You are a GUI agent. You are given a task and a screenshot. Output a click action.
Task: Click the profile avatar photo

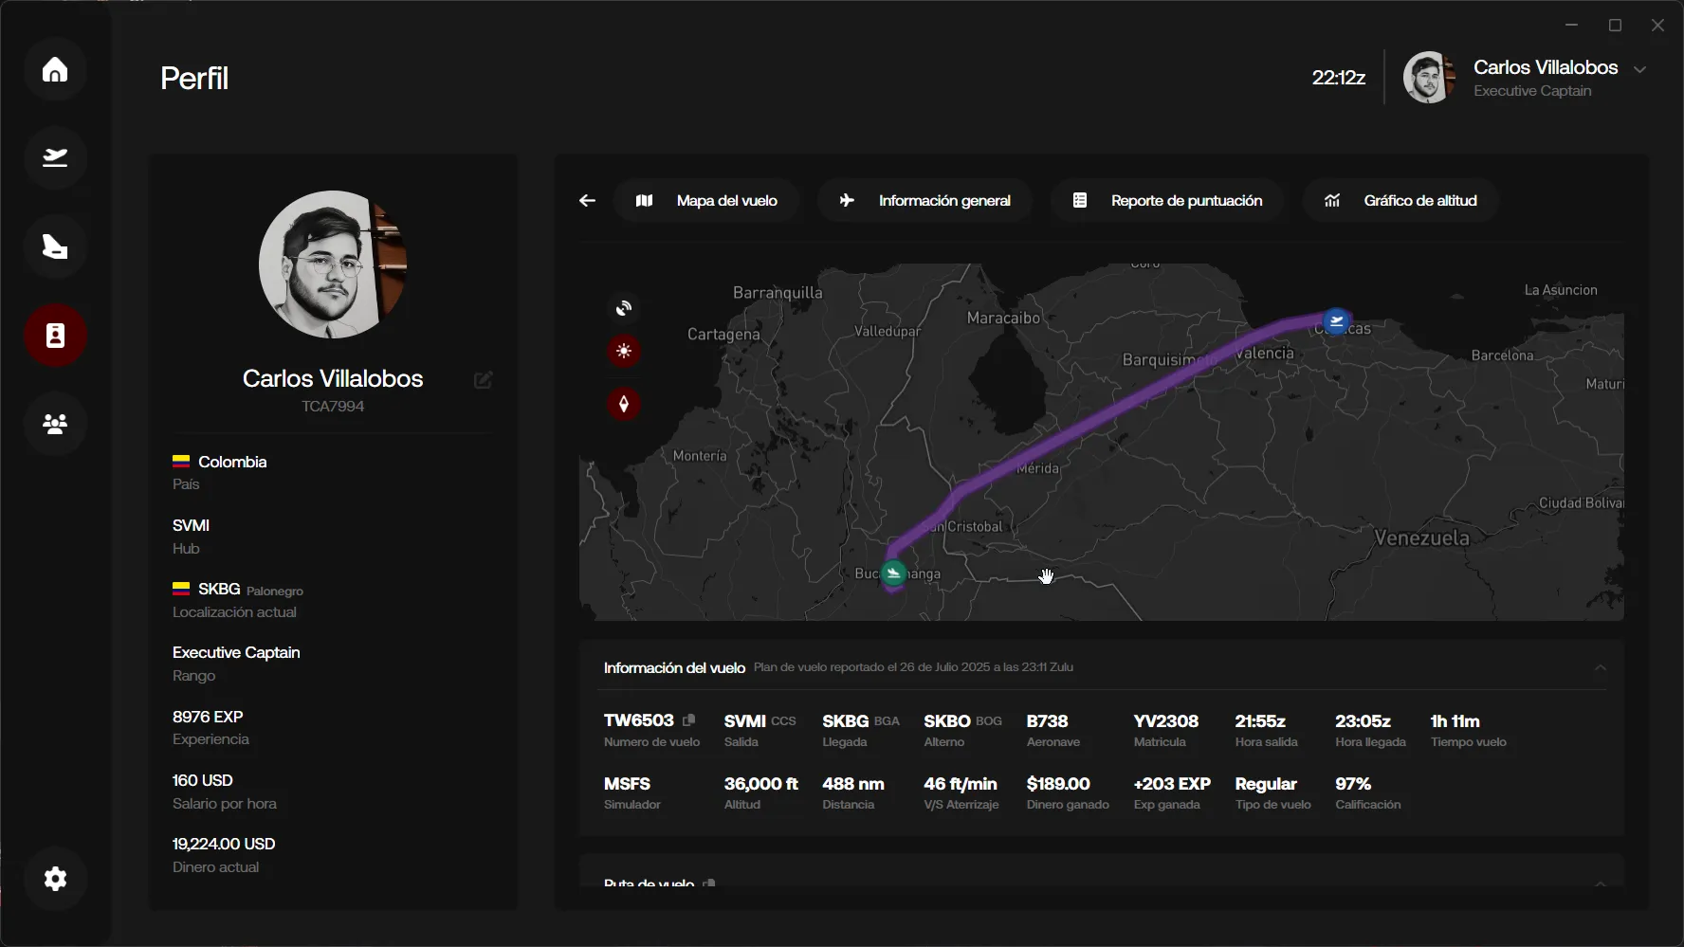(x=332, y=265)
